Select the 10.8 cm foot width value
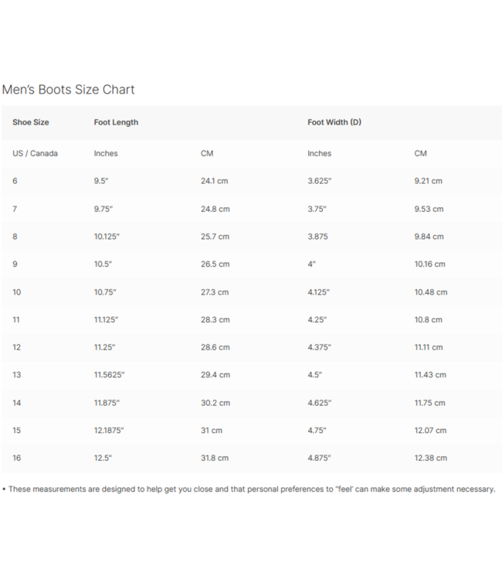The height and width of the screenshot is (580, 502). pos(428,319)
